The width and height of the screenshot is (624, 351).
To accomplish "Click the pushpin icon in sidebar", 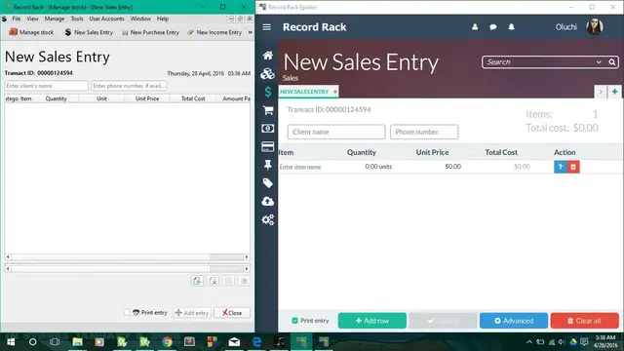I will pos(268,165).
